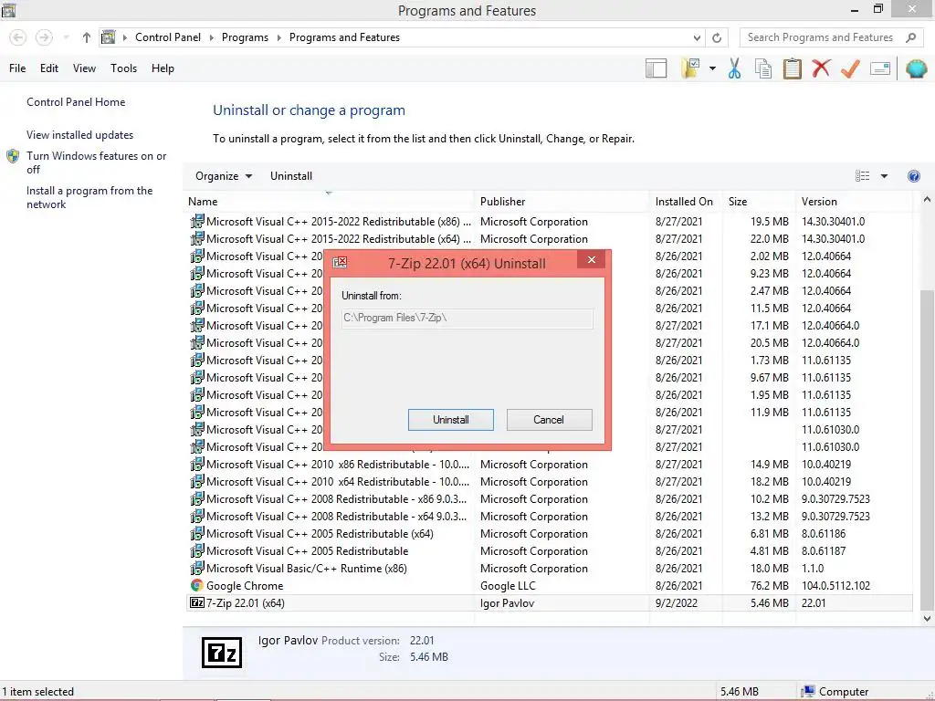The width and height of the screenshot is (935, 701).
Task: Click Turn Windows features on or off
Action: (x=96, y=162)
